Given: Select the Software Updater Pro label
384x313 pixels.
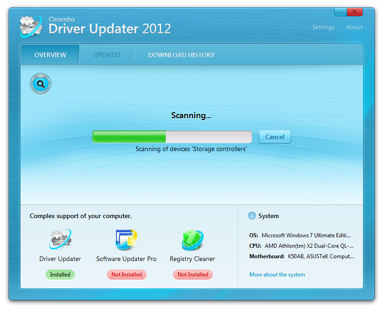Looking at the screenshot, I should coord(126,259).
